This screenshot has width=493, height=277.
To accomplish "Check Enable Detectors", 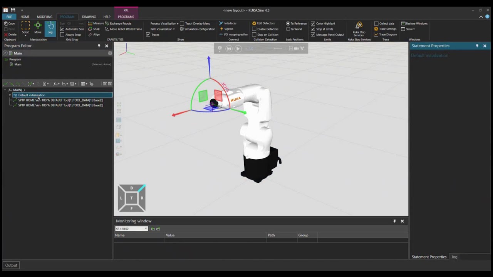I will [x=254, y=29].
